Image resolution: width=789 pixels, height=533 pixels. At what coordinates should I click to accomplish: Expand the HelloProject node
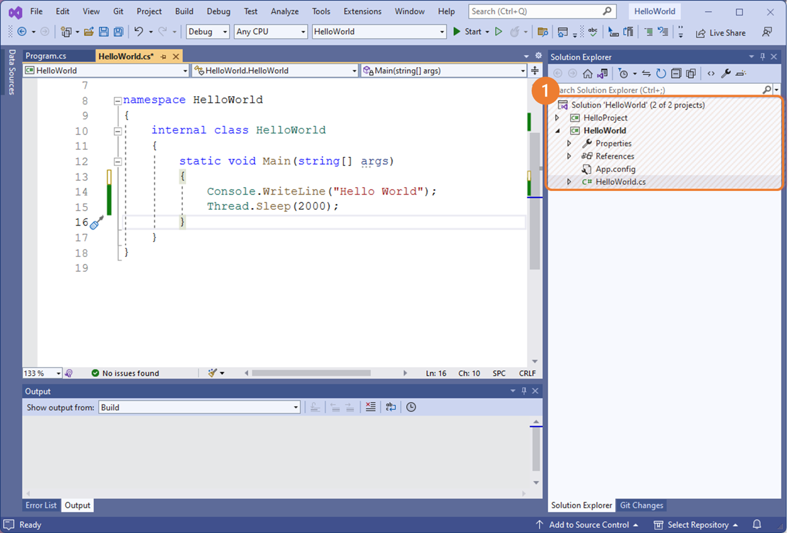(x=557, y=117)
